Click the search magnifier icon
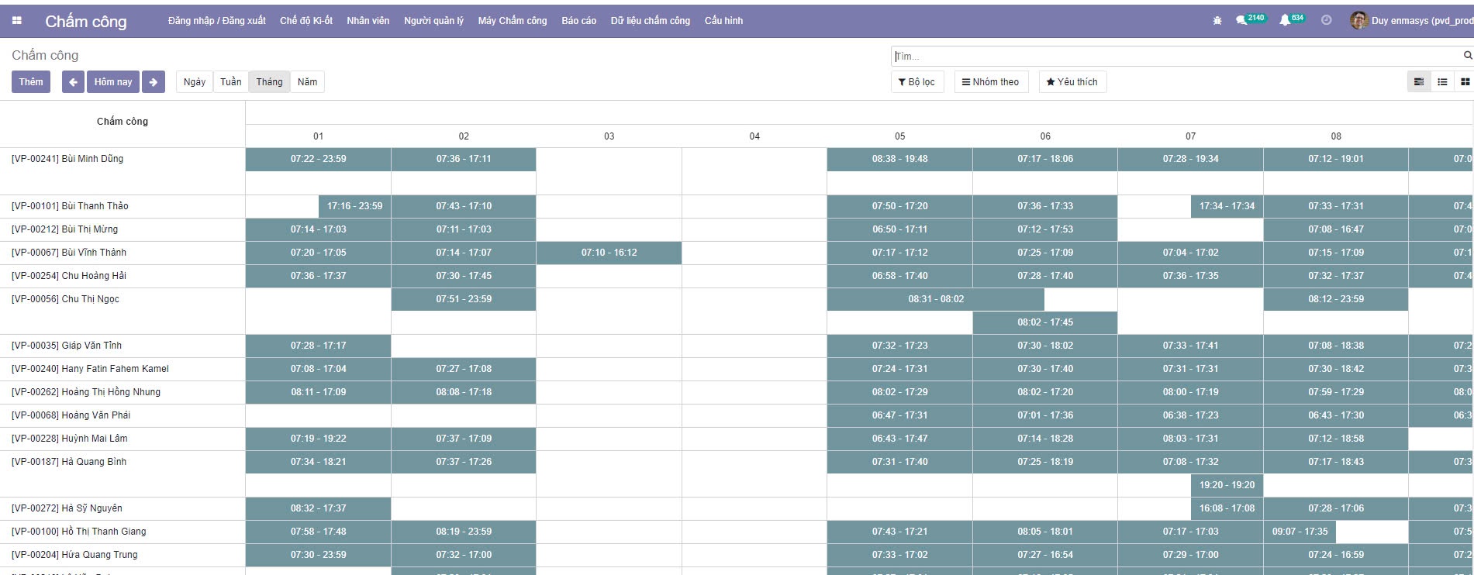This screenshot has width=1474, height=575. (x=1467, y=56)
